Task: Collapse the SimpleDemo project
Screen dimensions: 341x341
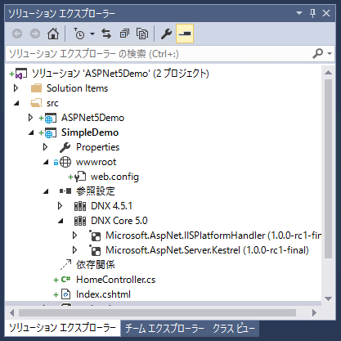Action: pyautogui.click(x=31, y=132)
